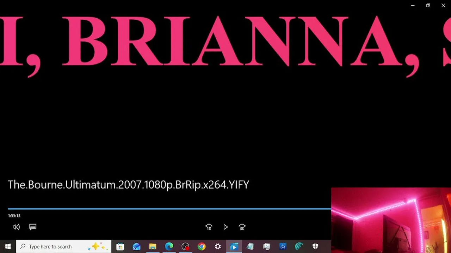Skip forward 30 seconds
The width and height of the screenshot is (451, 253).
pyautogui.click(x=242, y=227)
